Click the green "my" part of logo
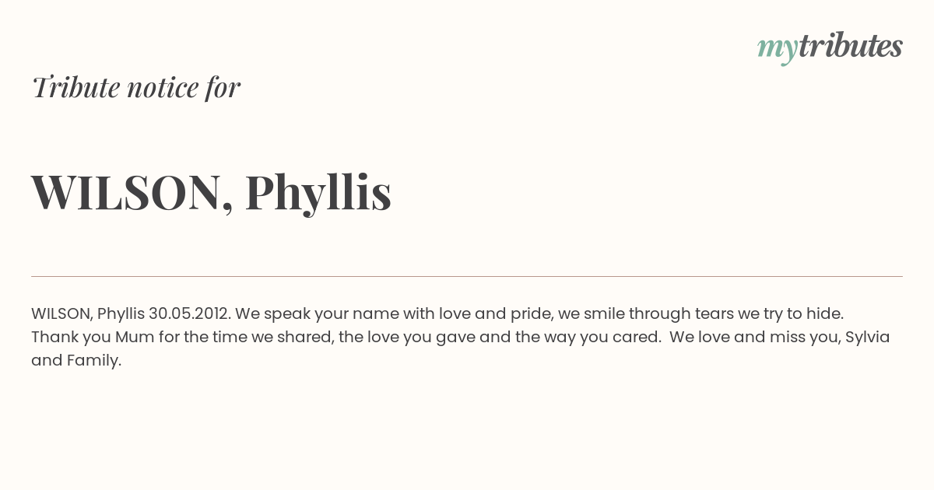The width and height of the screenshot is (934, 490). click(777, 50)
